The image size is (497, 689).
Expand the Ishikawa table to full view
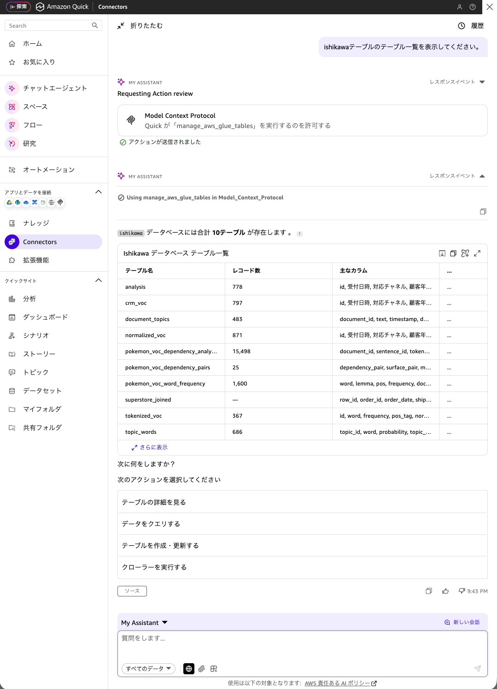point(477,253)
